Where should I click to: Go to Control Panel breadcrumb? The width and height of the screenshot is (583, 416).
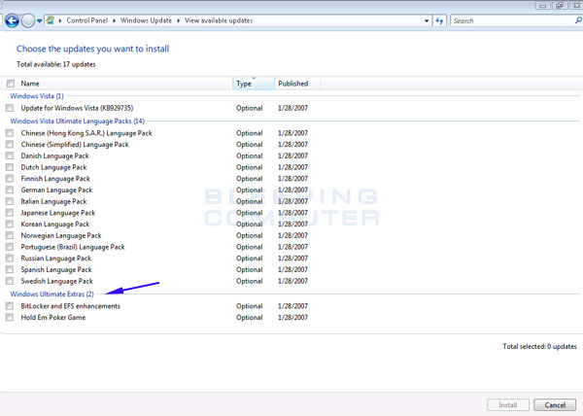(87, 20)
